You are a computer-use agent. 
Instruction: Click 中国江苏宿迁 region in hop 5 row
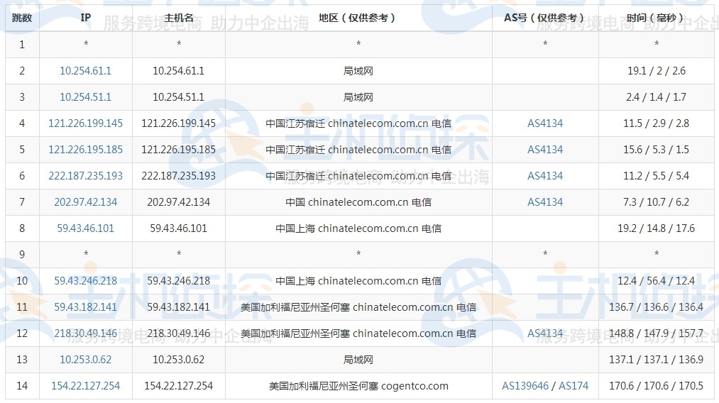[358, 150]
